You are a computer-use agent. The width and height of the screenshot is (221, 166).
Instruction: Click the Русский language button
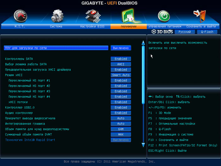(x=185, y=32)
